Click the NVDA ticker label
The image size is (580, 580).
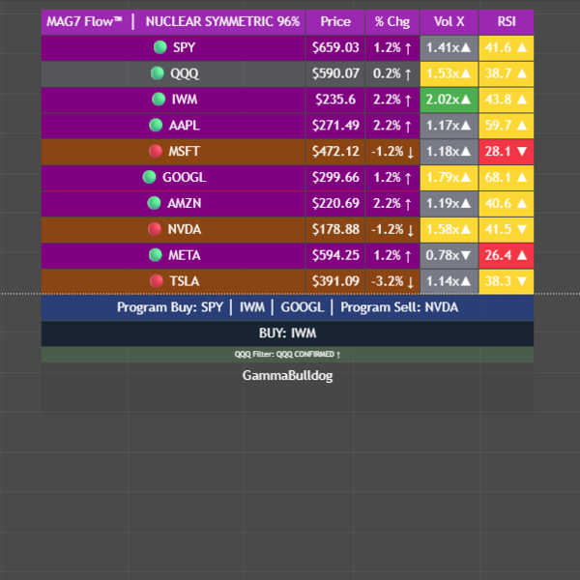[x=185, y=229]
